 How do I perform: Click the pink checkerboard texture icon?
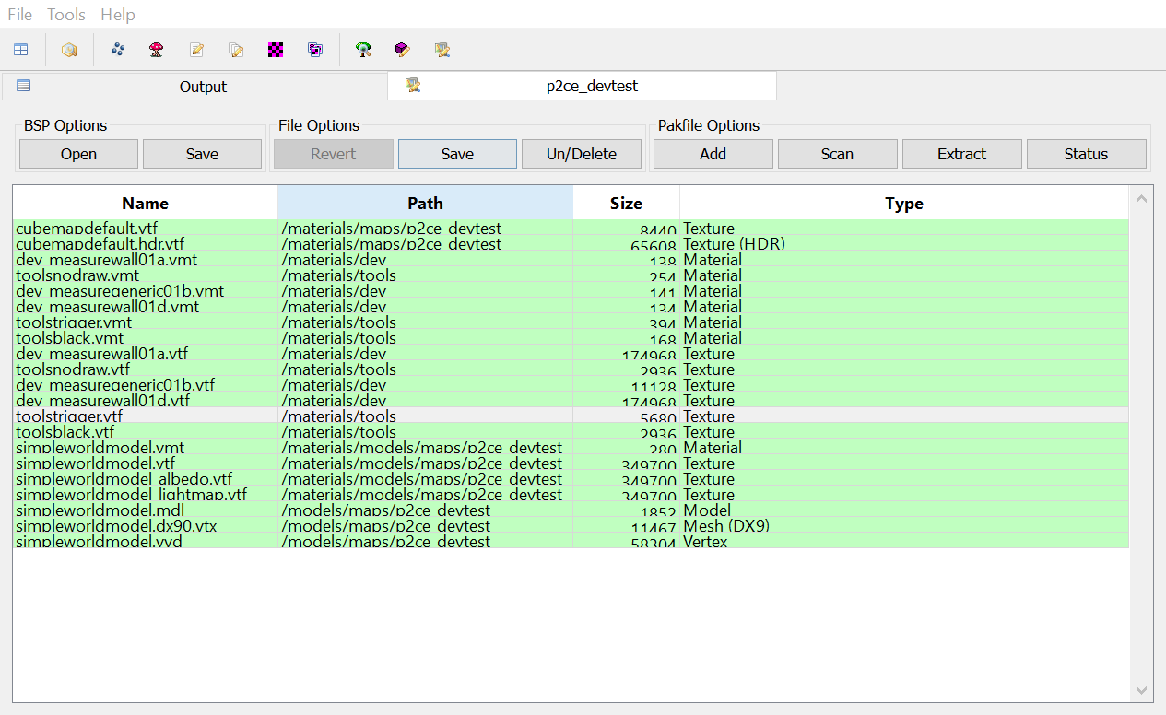click(276, 49)
